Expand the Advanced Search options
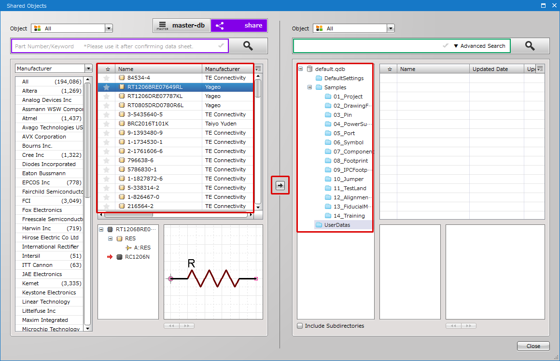The height and width of the screenshot is (361, 560). pos(479,46)
